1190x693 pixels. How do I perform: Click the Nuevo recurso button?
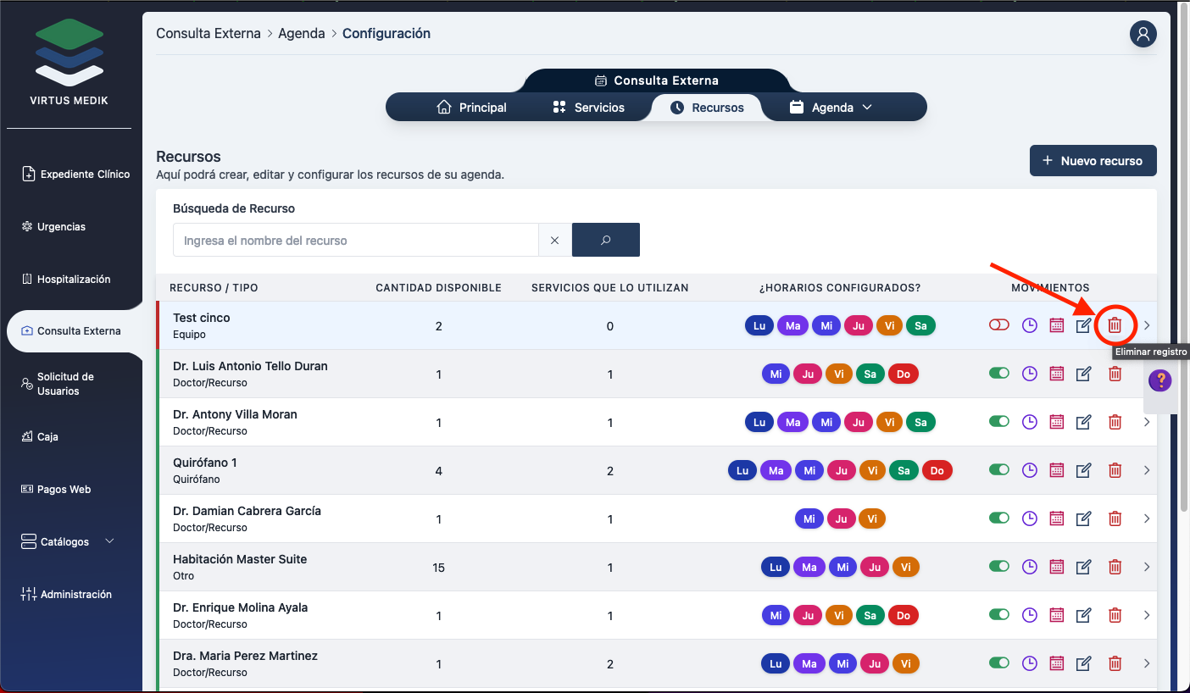[1093, 160]
